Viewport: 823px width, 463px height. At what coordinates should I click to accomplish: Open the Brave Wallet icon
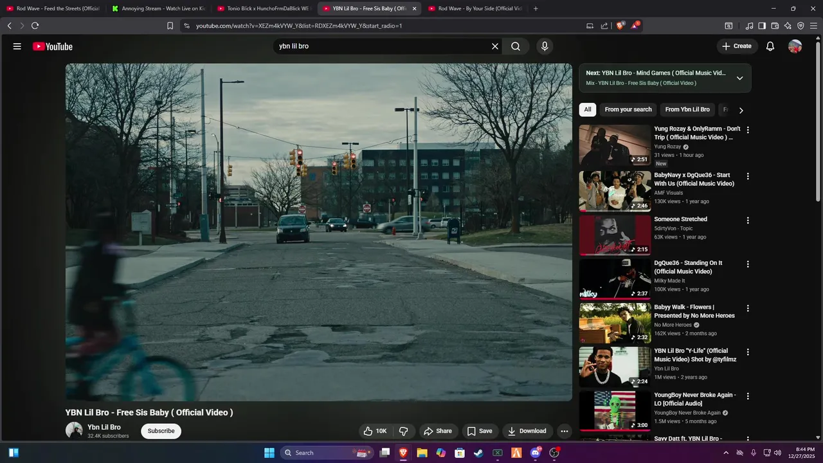click(775, 26)
